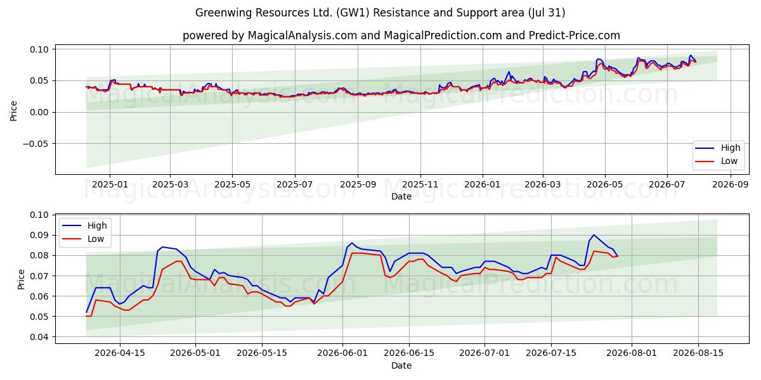Viewport: 761px width, 380px height.
Task: Click the '2026-07-01' date label on the bottom chart
Action: point(485,353)
